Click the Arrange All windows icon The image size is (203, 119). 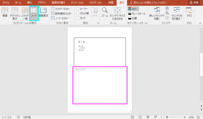click(x=167, y=9)
